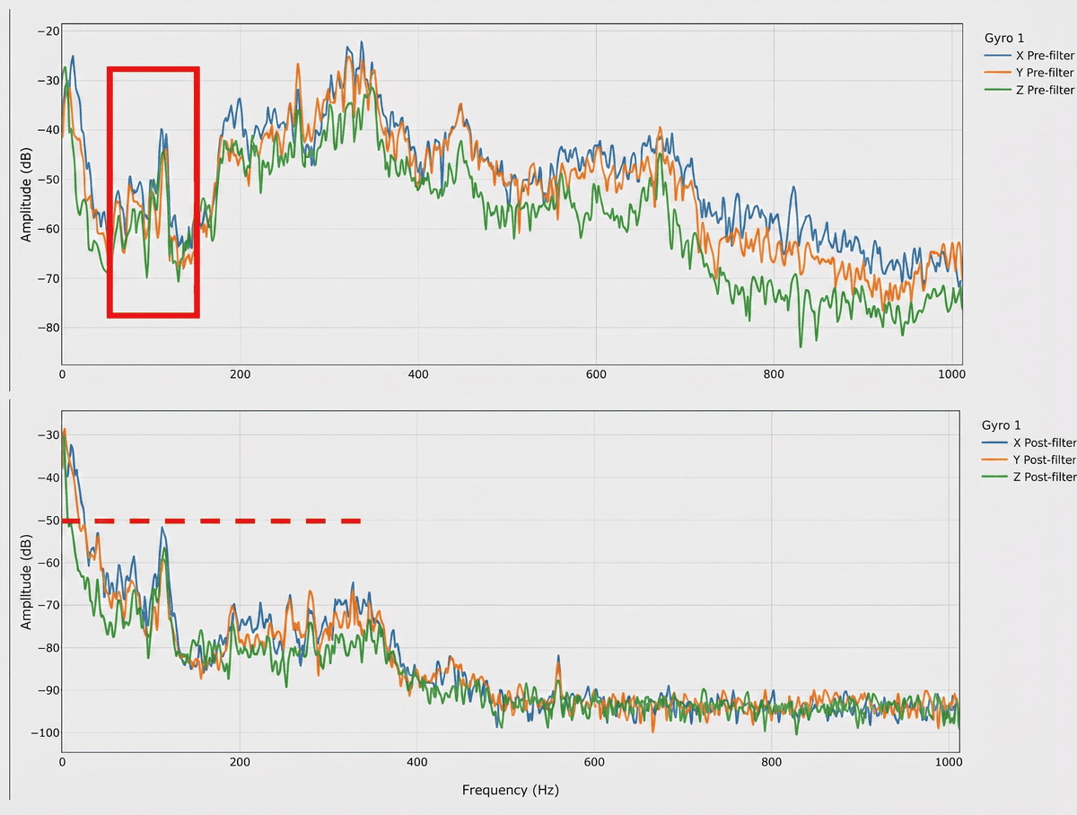Select the lower chart's Amplitude (dB) axis title
Screen dimensions: 1077x815
pos(27,577)
